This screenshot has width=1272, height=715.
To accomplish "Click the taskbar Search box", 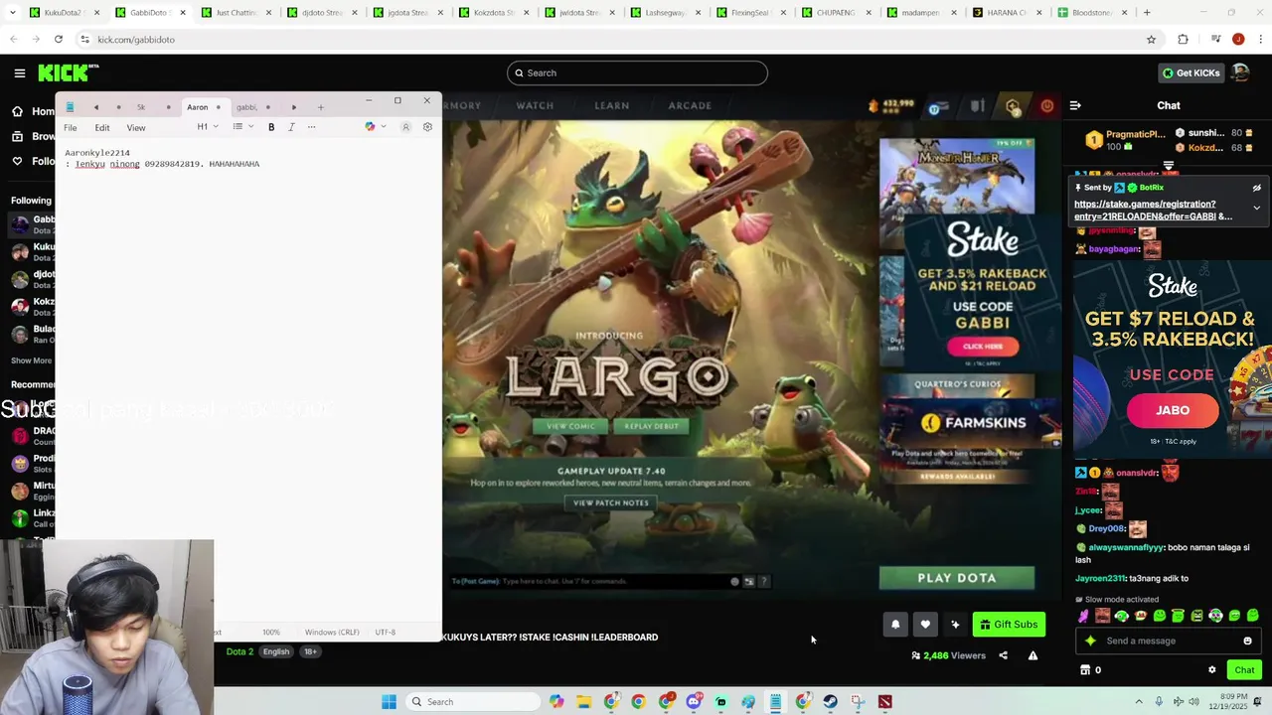I will [x=471, y=702].
